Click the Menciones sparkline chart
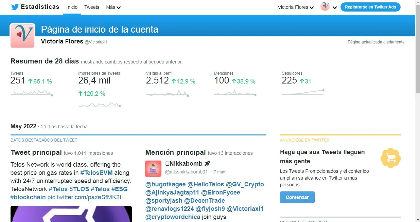420x222 pixels. pyautogui.click(x=235, y=93)
